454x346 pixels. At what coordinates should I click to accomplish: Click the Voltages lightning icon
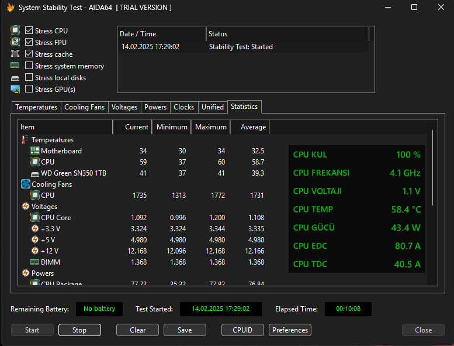pyautogui.click(x=26, y=206)
